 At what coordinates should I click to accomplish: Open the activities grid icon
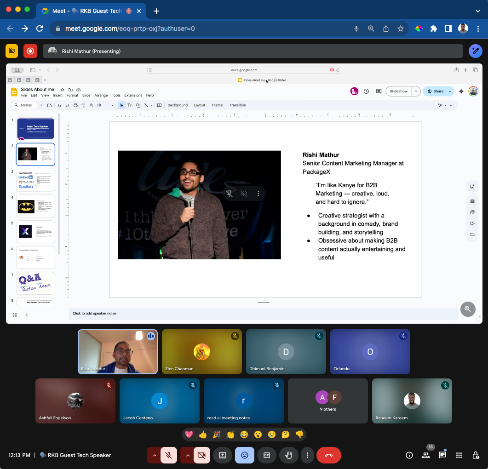[x=459, y=455]
